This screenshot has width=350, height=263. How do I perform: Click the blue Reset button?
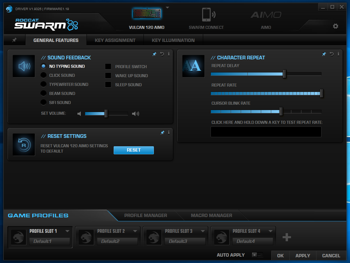[x=134, y=150]
